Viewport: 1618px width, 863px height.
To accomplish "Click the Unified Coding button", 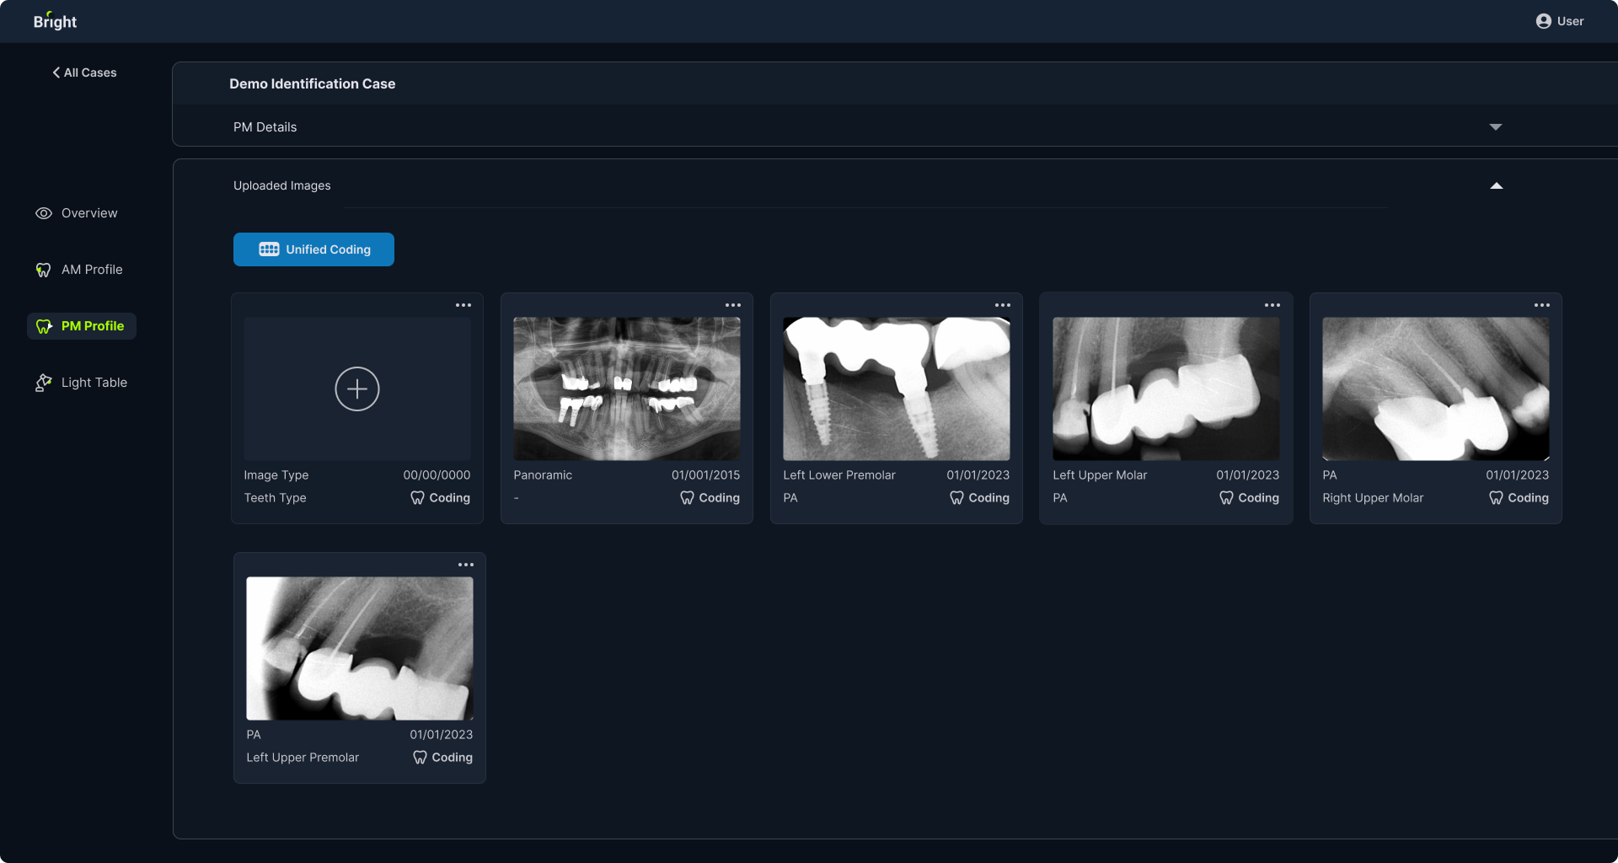I will (x=313, y=249).
